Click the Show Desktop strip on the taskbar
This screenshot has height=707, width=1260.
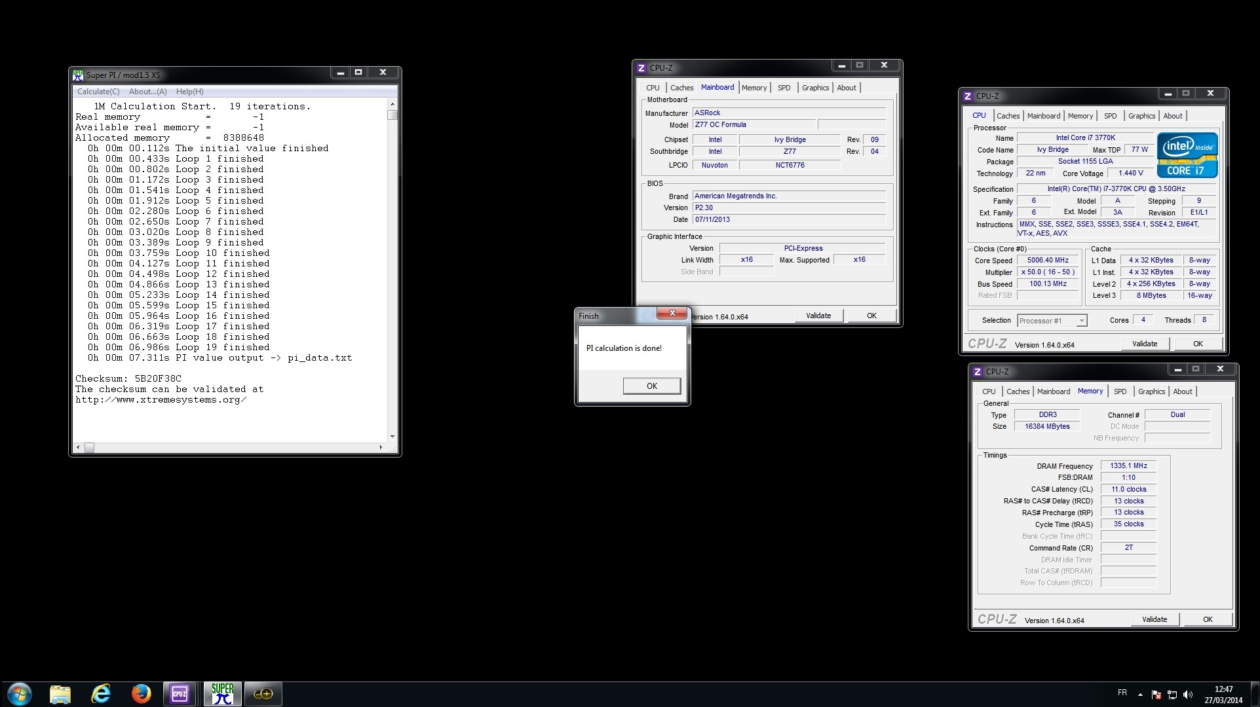point(1255,694)
